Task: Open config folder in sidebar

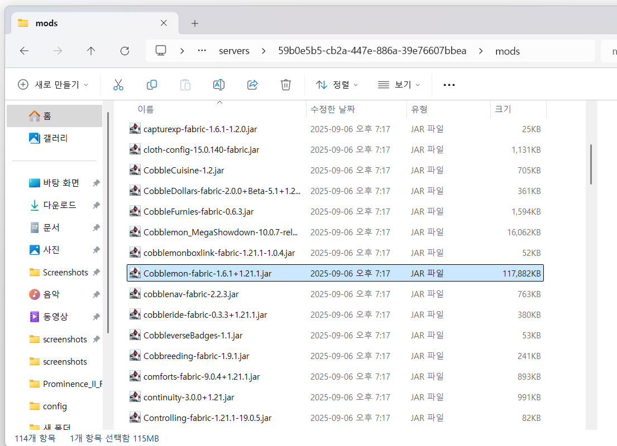Action: pyautogui.click(x=54, y=406)
